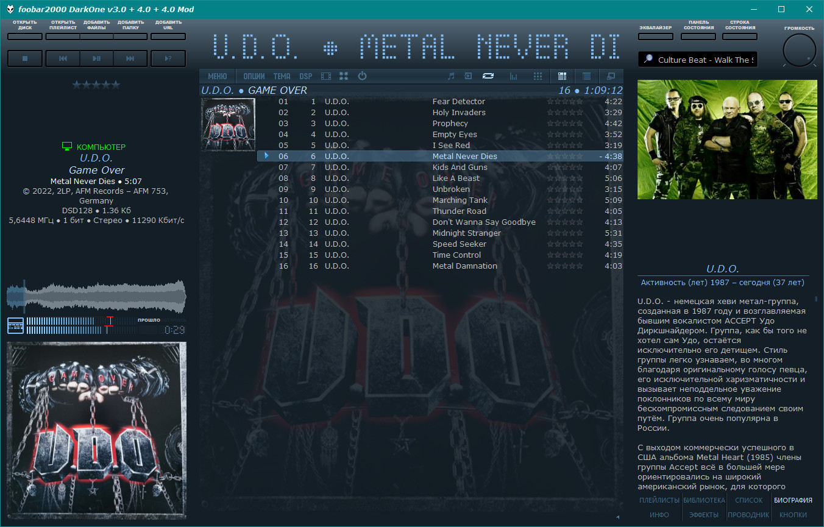Open the Опции menu
This screenshot has height=527, width=824.
tap(254, 76)
